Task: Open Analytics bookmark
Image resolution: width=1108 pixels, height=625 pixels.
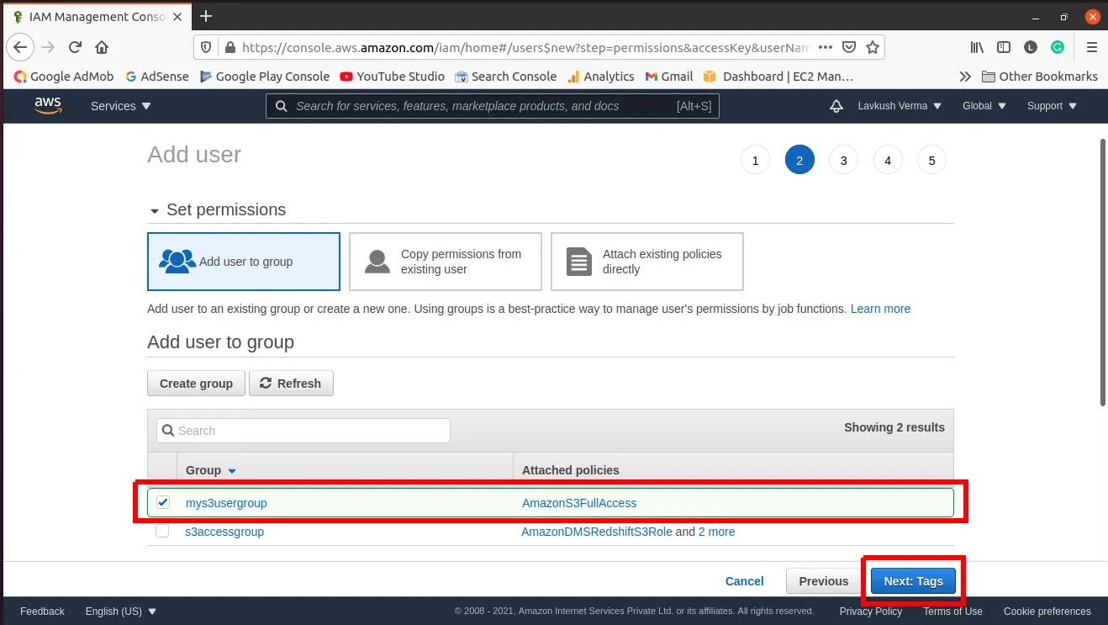Action: click(601, 76)
